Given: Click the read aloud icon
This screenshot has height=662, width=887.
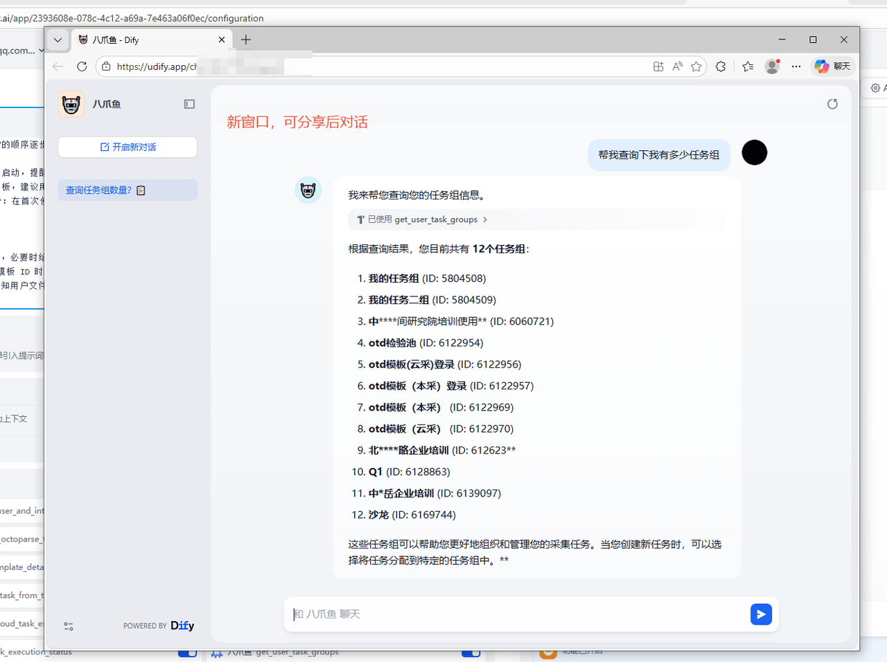Looking at the screenshot, I should (677, 66).
